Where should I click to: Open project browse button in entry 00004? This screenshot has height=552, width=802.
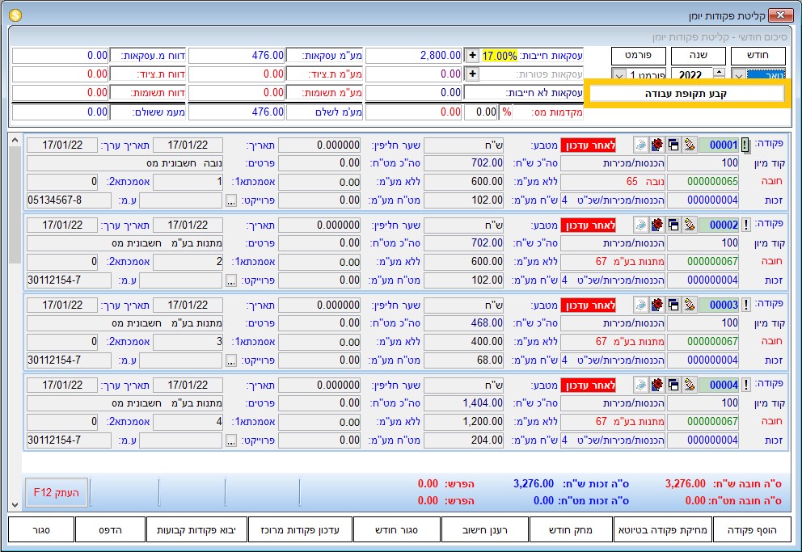[231, 440]
